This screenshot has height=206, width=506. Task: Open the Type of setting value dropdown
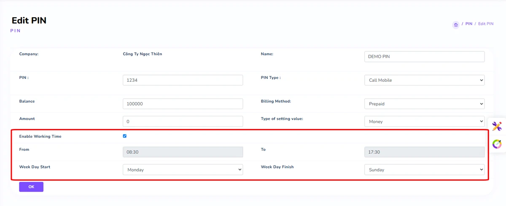pos(424,121)
